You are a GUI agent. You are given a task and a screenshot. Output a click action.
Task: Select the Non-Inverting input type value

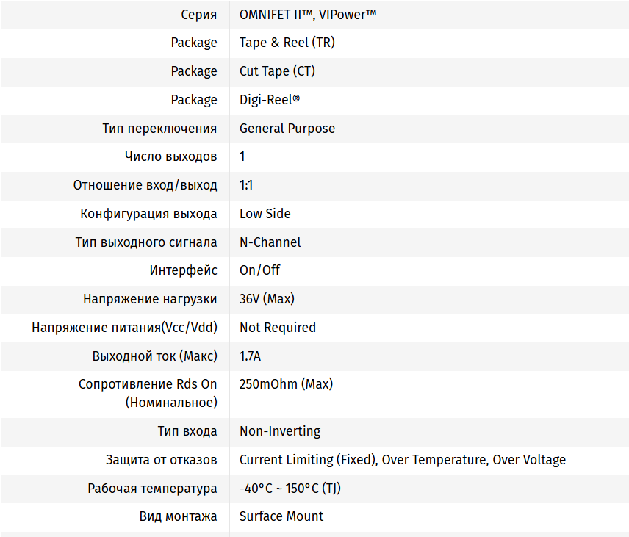279,431
